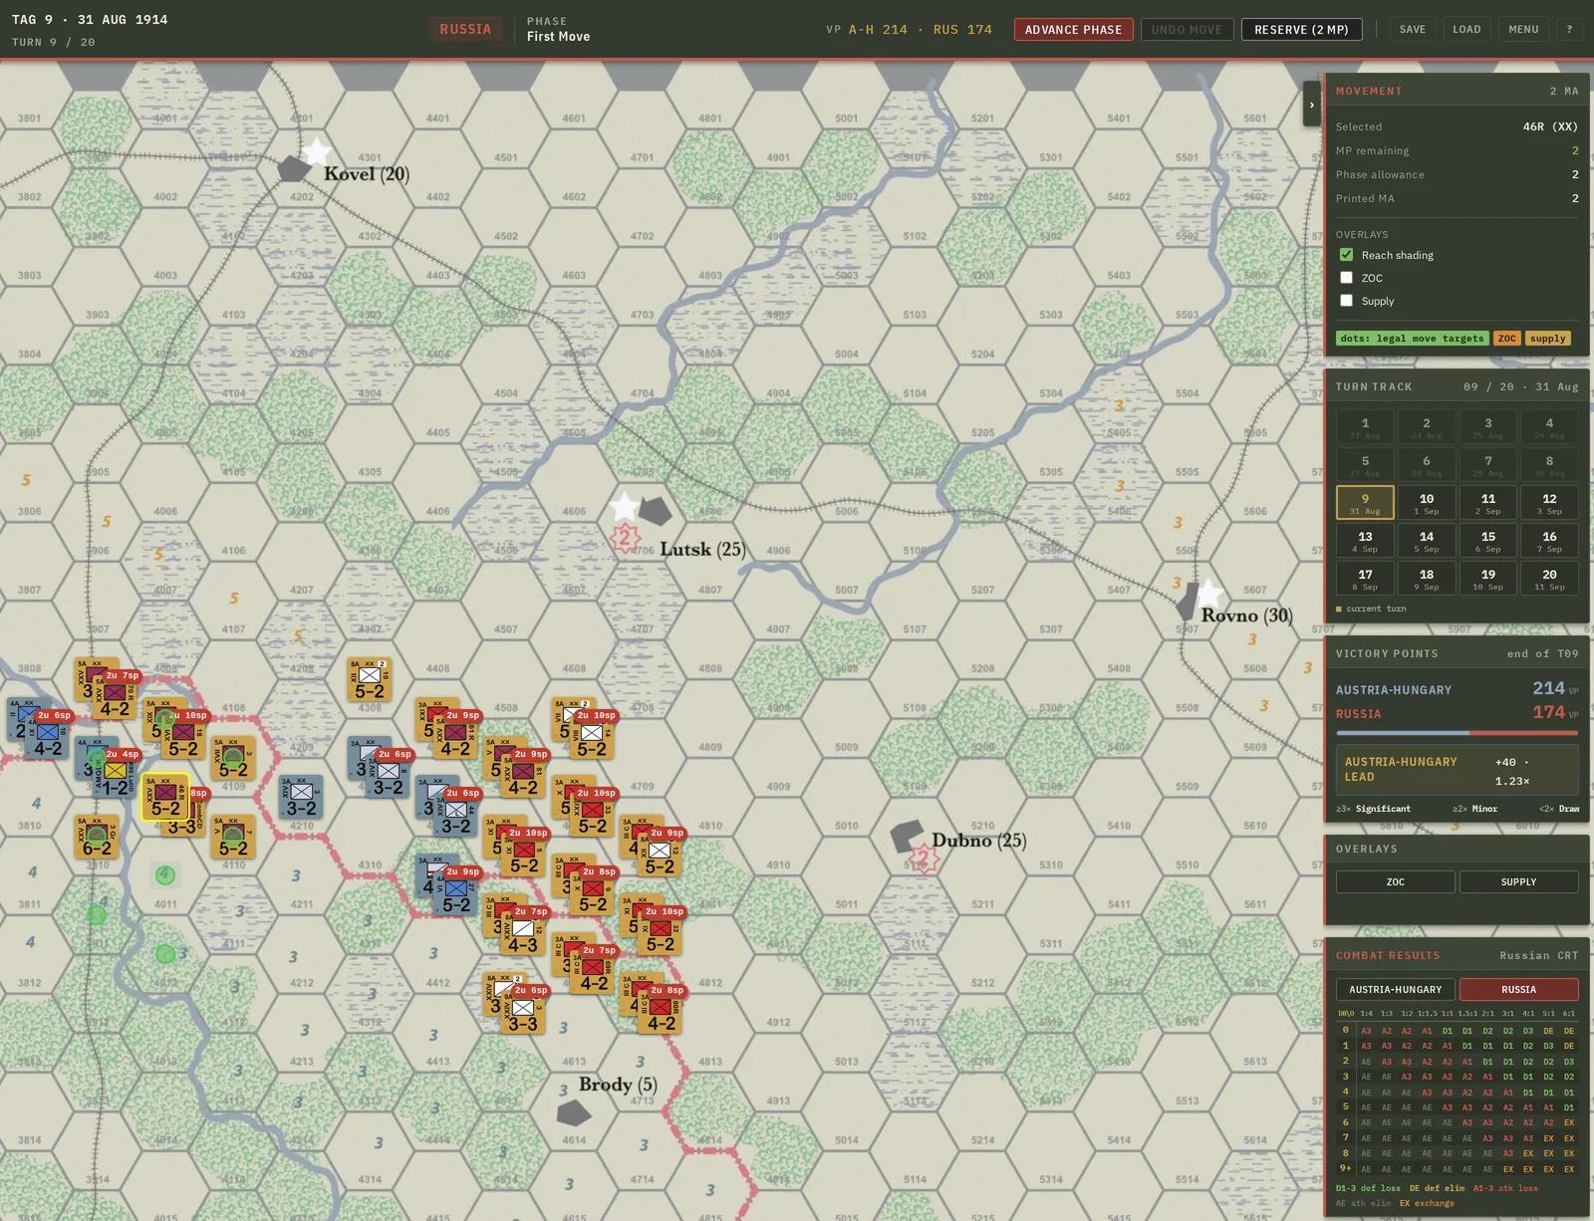The width and height of the screenshot is (1594, 1221).
Task: Click the Rovno city star marker
Action: coord(1208,594)
